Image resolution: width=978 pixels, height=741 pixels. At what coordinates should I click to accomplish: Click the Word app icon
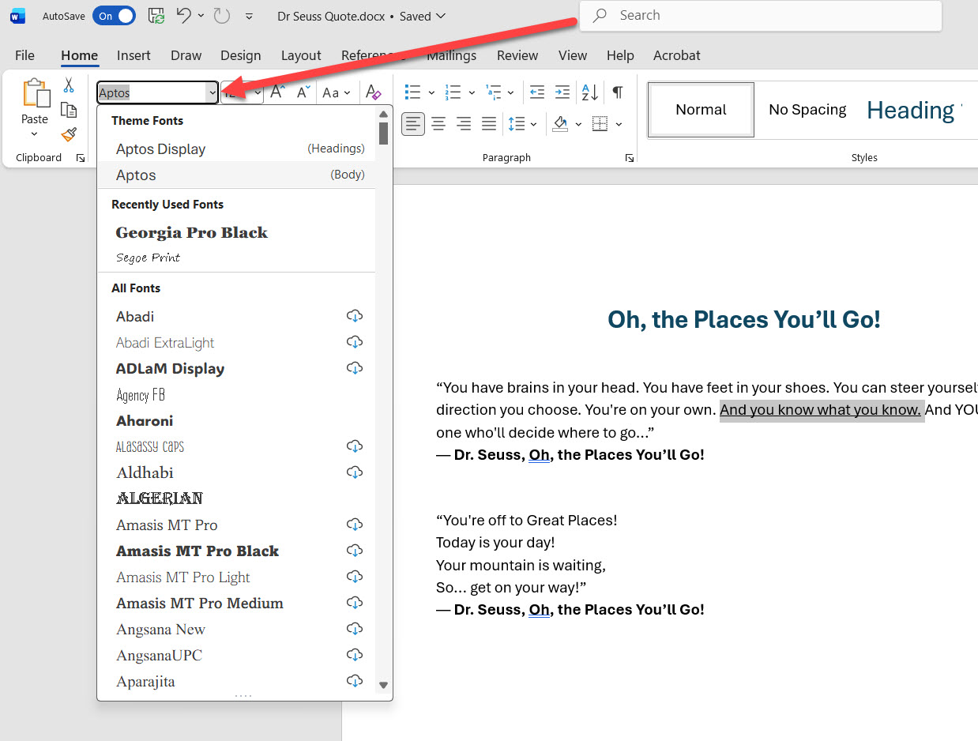point(17,16)
